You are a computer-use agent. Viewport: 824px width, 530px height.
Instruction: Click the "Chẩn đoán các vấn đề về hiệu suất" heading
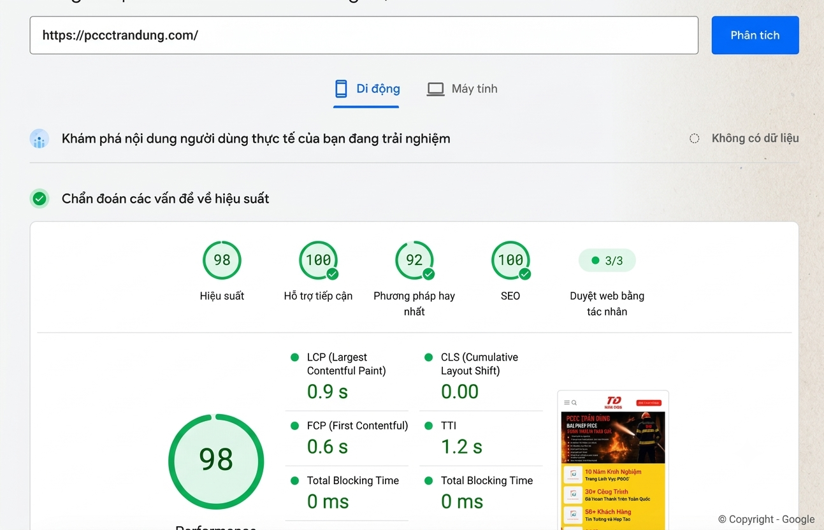[x=166, y=199]
